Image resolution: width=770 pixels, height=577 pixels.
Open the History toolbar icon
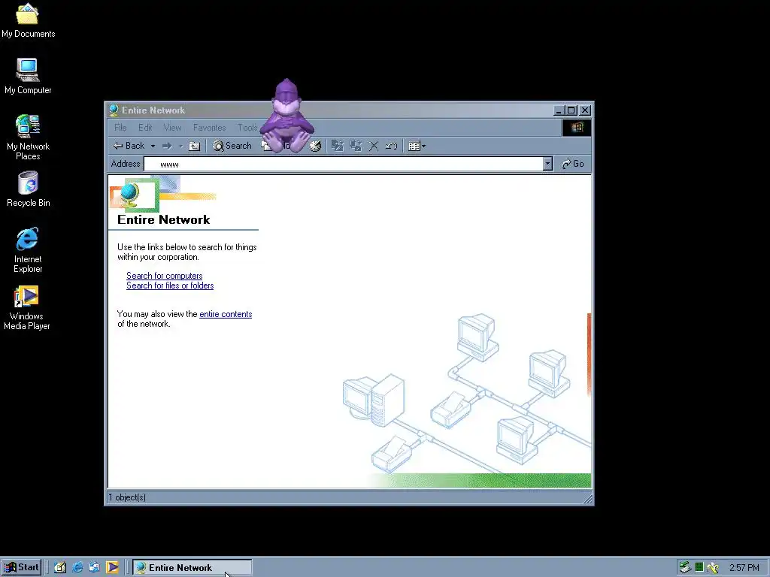coord(315,147)
